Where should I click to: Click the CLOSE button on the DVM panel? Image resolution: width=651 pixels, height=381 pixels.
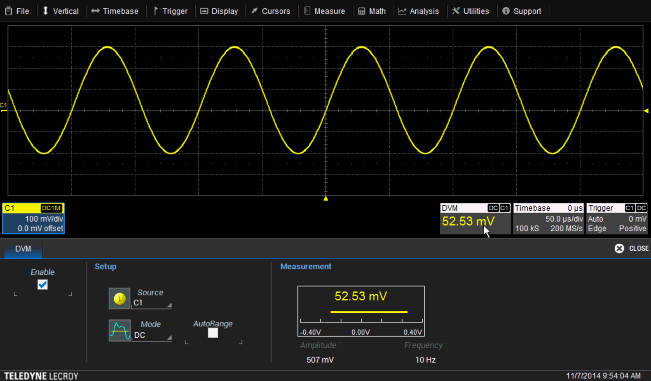click(631, 248)
